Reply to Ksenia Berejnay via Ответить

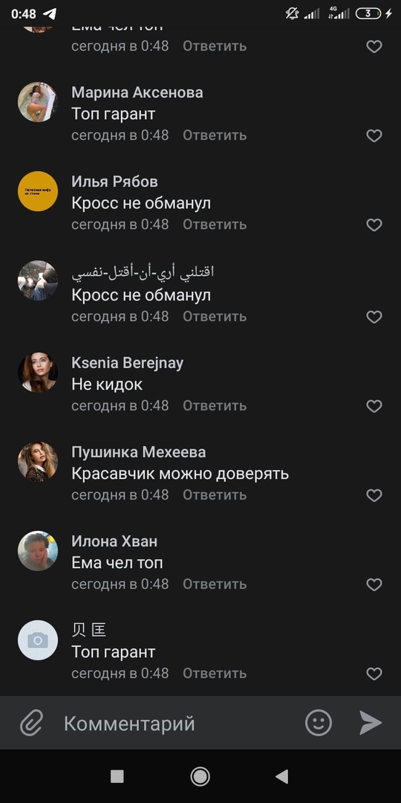[x=215, y=406]
